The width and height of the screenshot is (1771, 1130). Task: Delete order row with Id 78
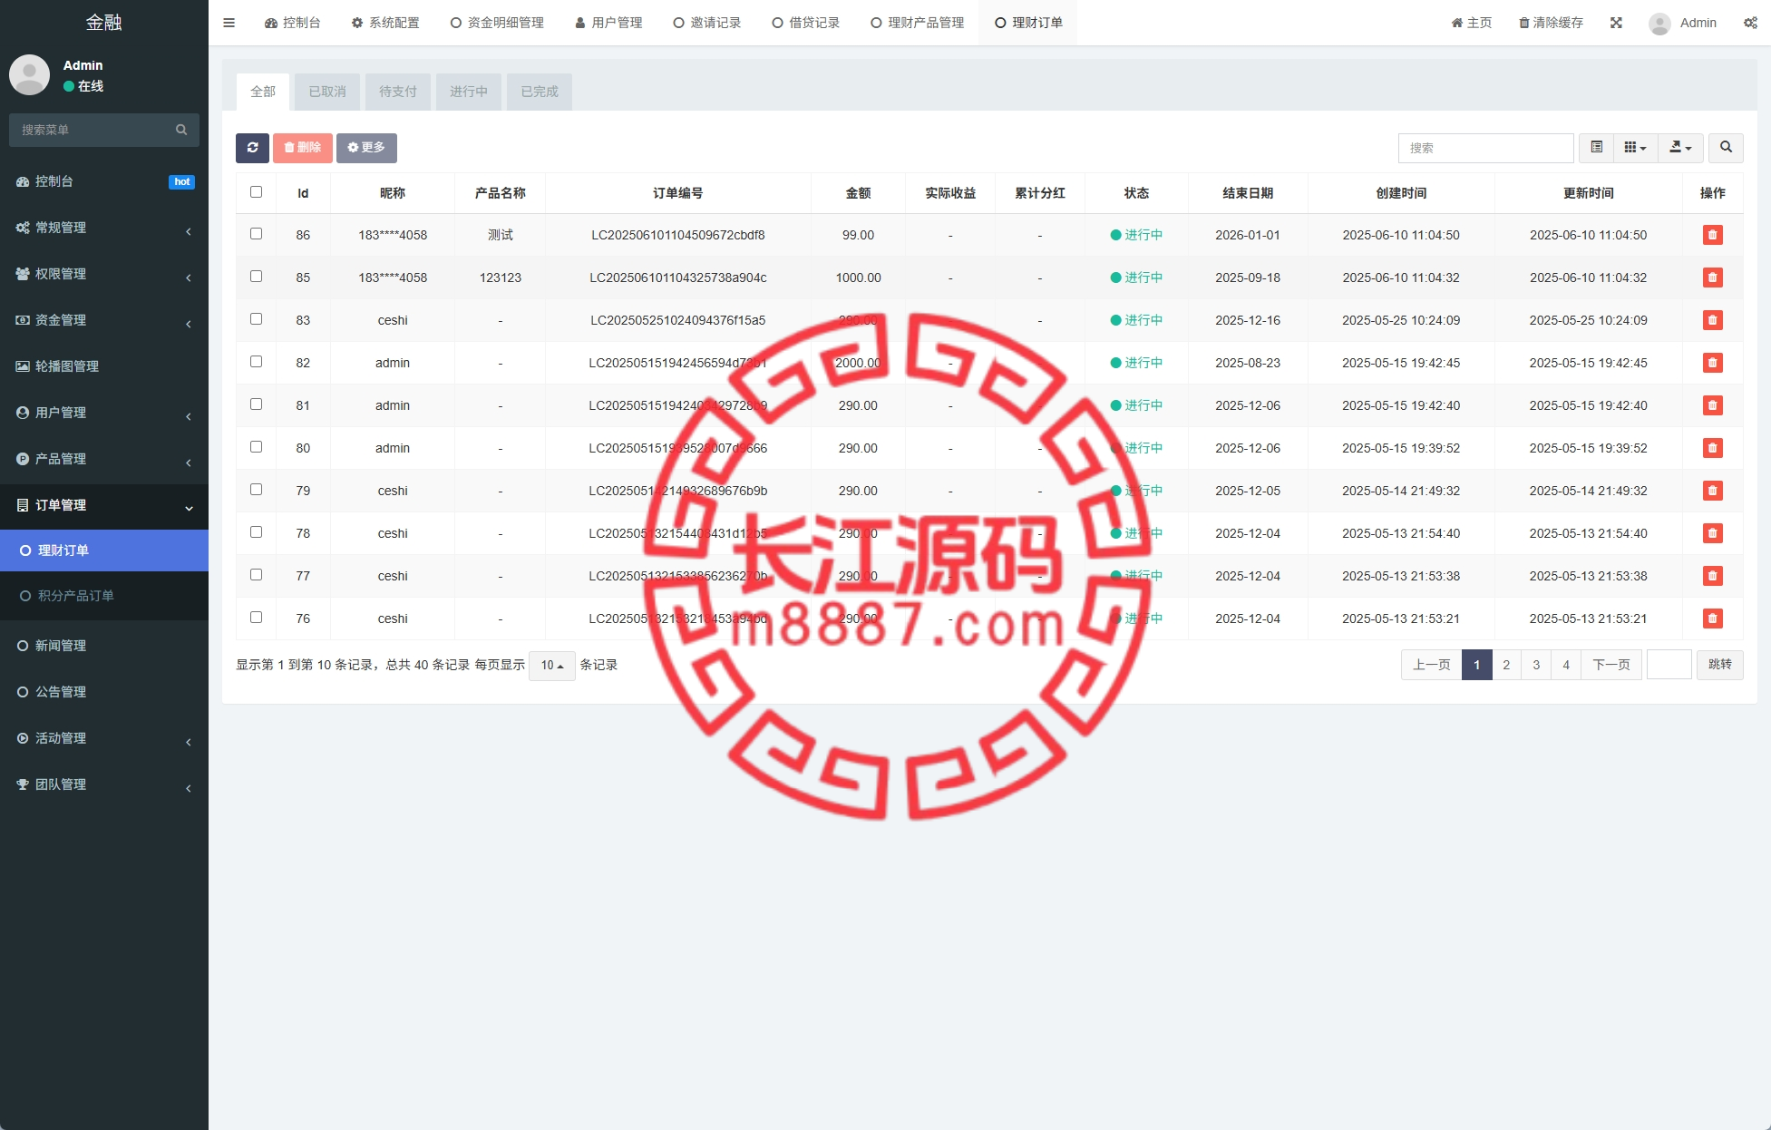click(1712, 533)
